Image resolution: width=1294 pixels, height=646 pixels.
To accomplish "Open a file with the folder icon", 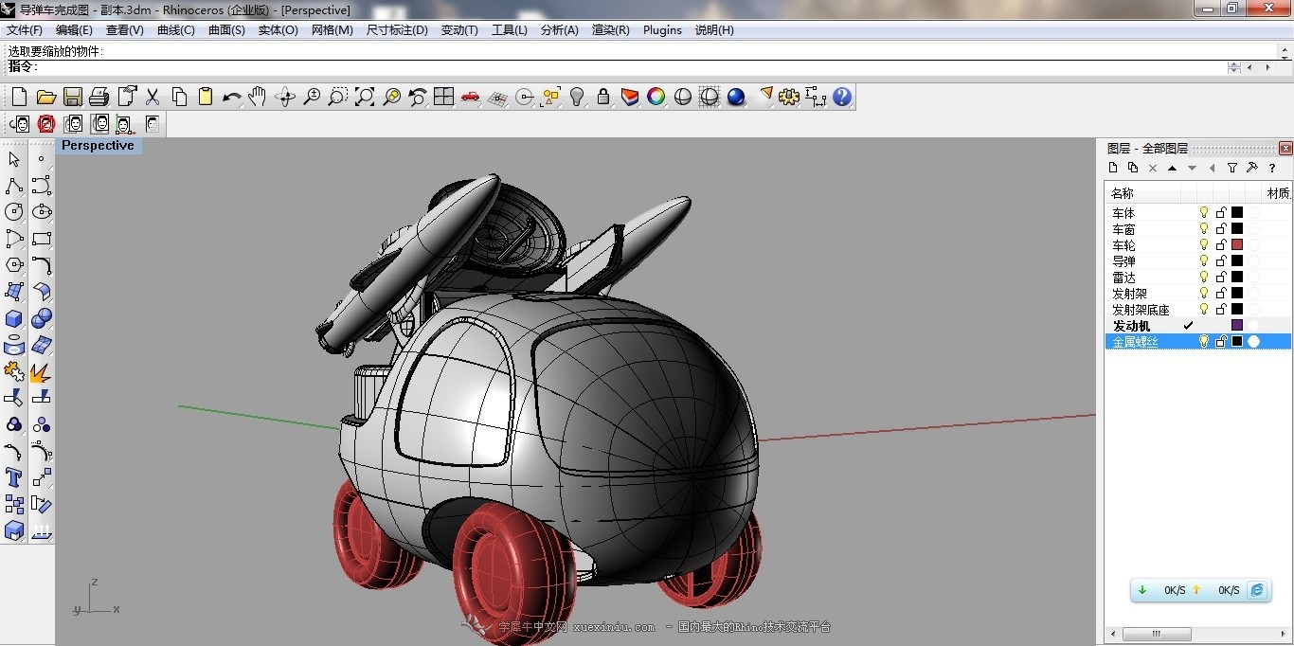I will click(x=45, y=97).
